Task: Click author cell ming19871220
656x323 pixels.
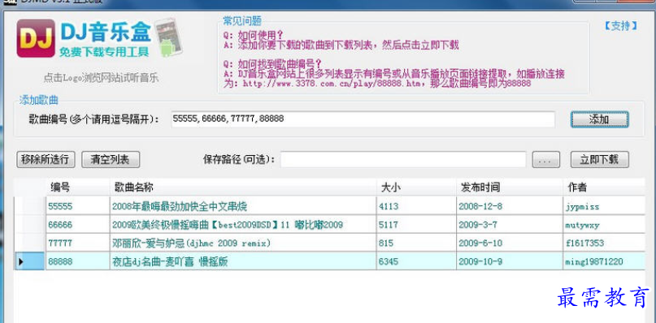Action: click(604, 261)
